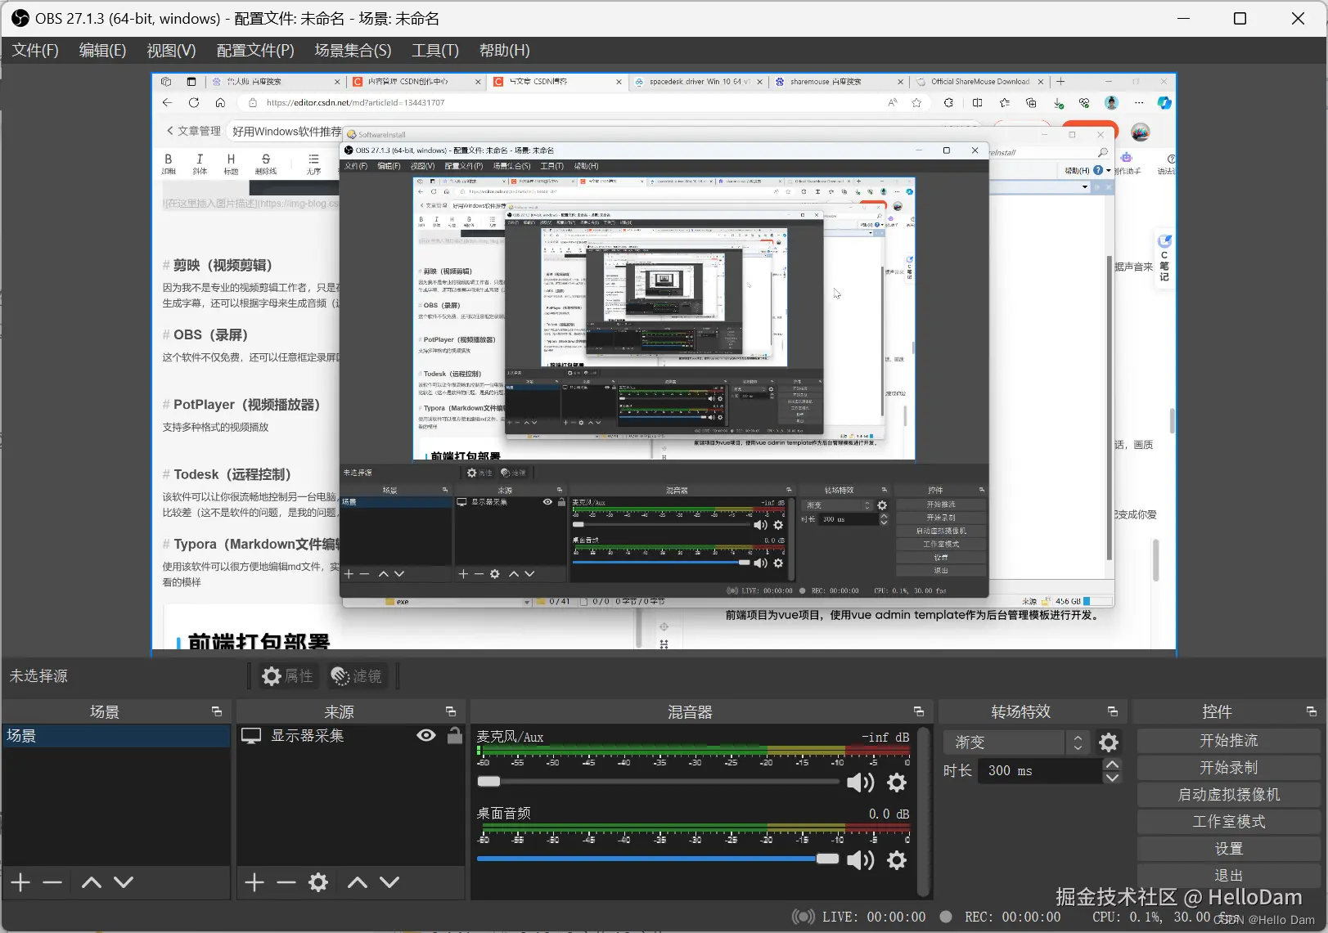
Task: Toggle italic 斜体 in the previewed CSDN editor
Action: (x=200, y=164)
